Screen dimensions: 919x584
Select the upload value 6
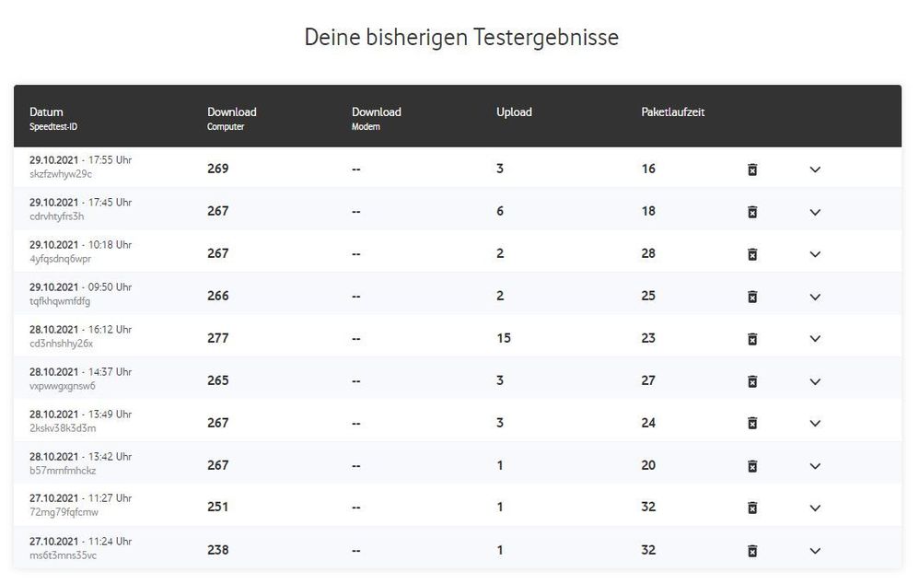(500, 211)
